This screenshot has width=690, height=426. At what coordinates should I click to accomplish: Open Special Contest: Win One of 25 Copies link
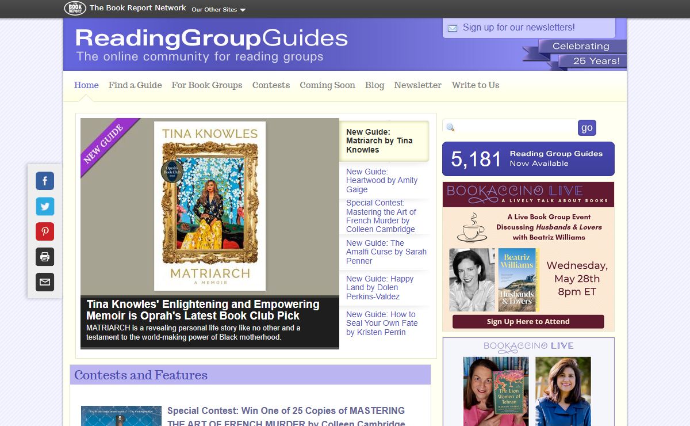click(x=286, y=417)
